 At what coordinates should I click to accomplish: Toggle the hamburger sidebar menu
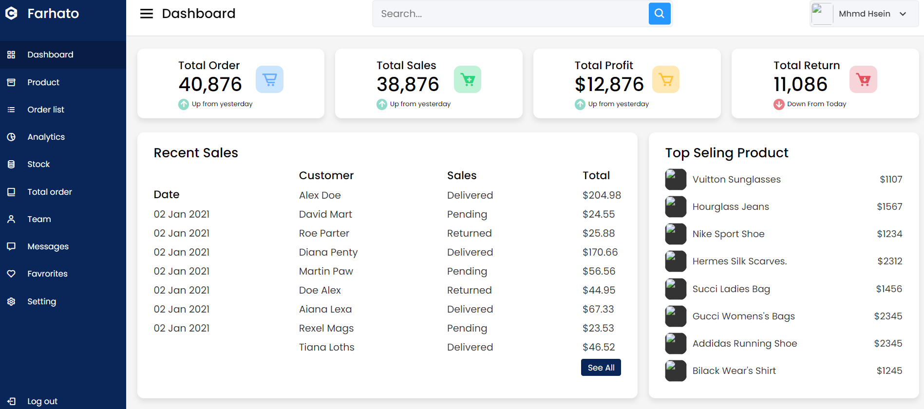(146, 14)
